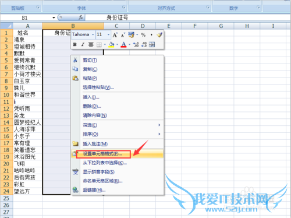This screenshot has width=291, height=218.
Task: Click cell containing 圆梦经纪人
Action: tap(27, 122)
